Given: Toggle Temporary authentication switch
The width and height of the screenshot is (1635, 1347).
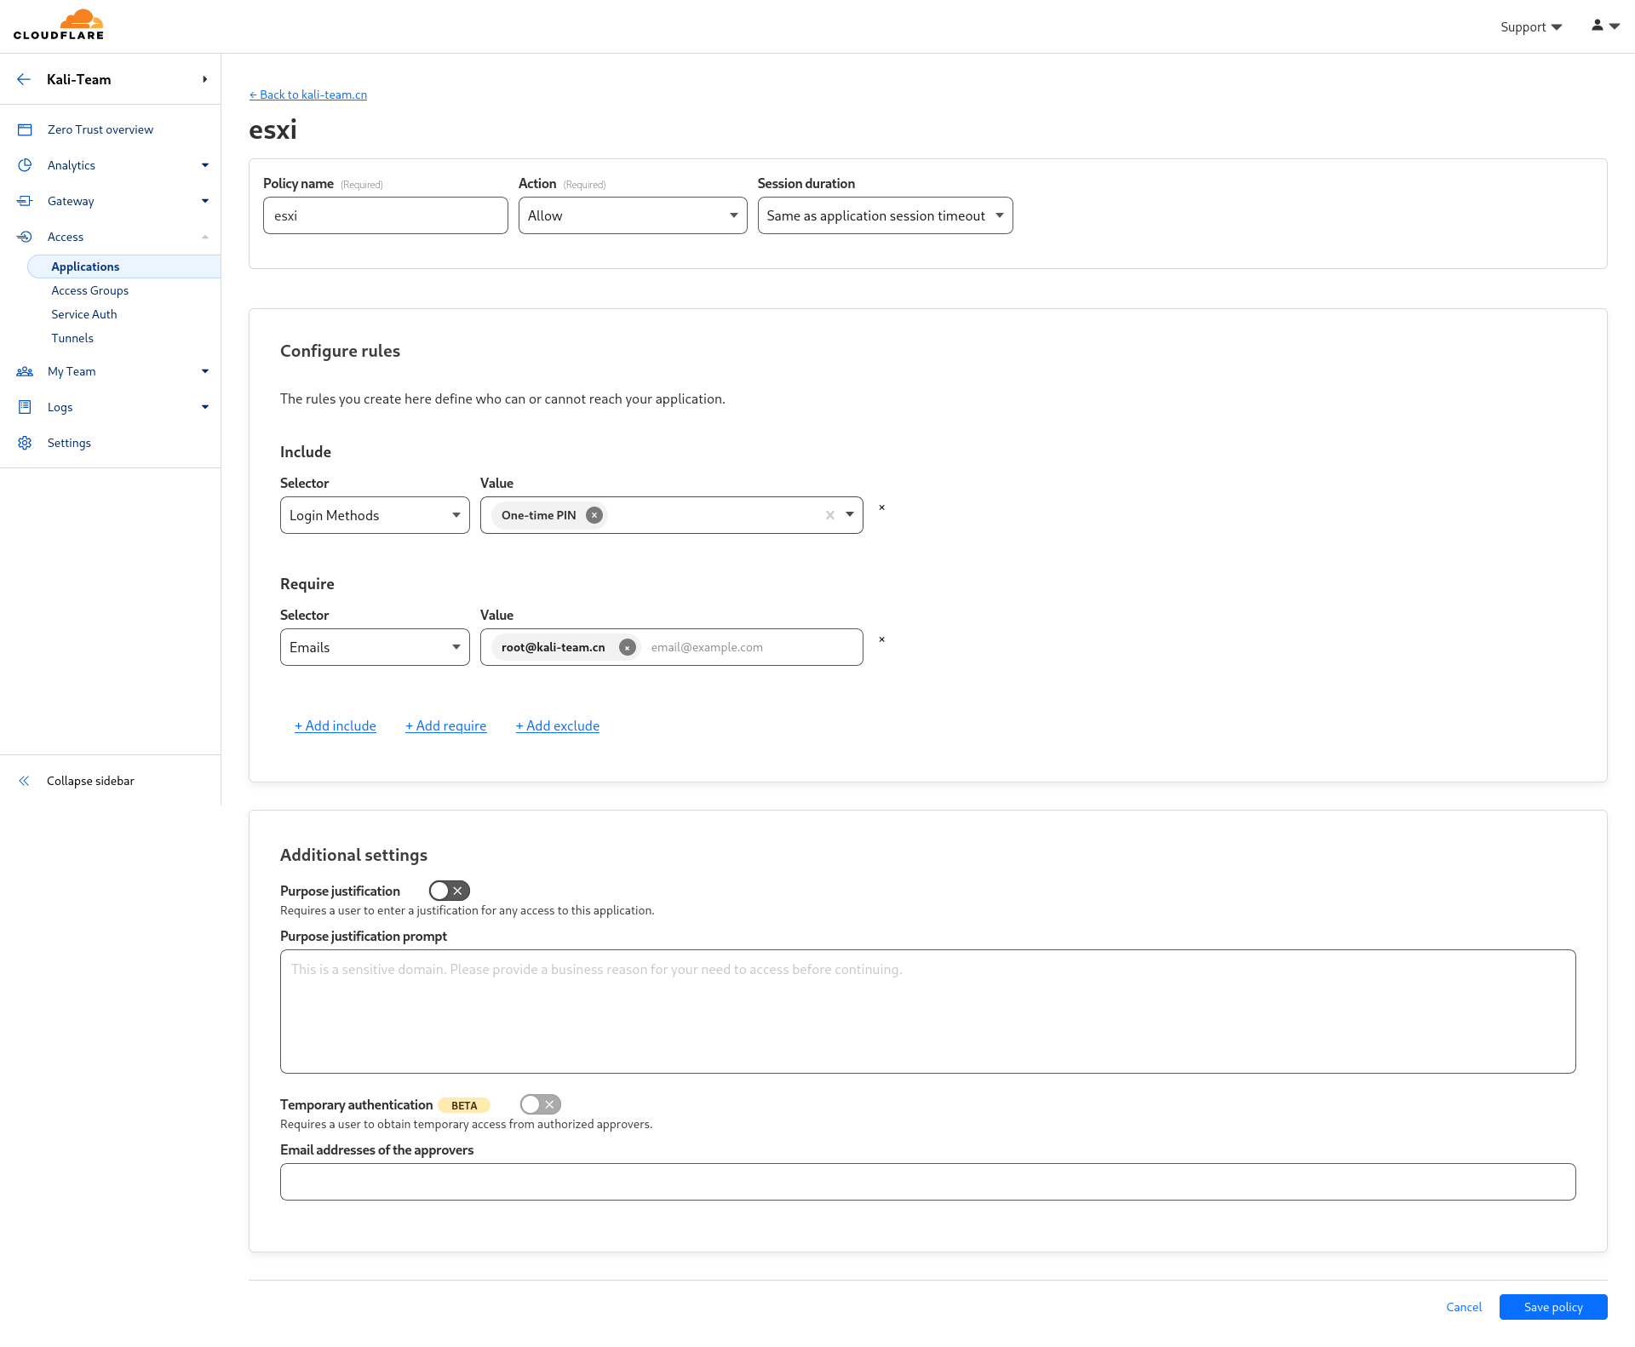Looking at the screenshot, I should tap(541, 1104).
